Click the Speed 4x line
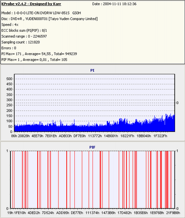 [x=10, y=25]
